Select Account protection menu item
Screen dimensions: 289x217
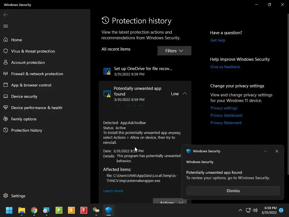[x=28, y=62]
